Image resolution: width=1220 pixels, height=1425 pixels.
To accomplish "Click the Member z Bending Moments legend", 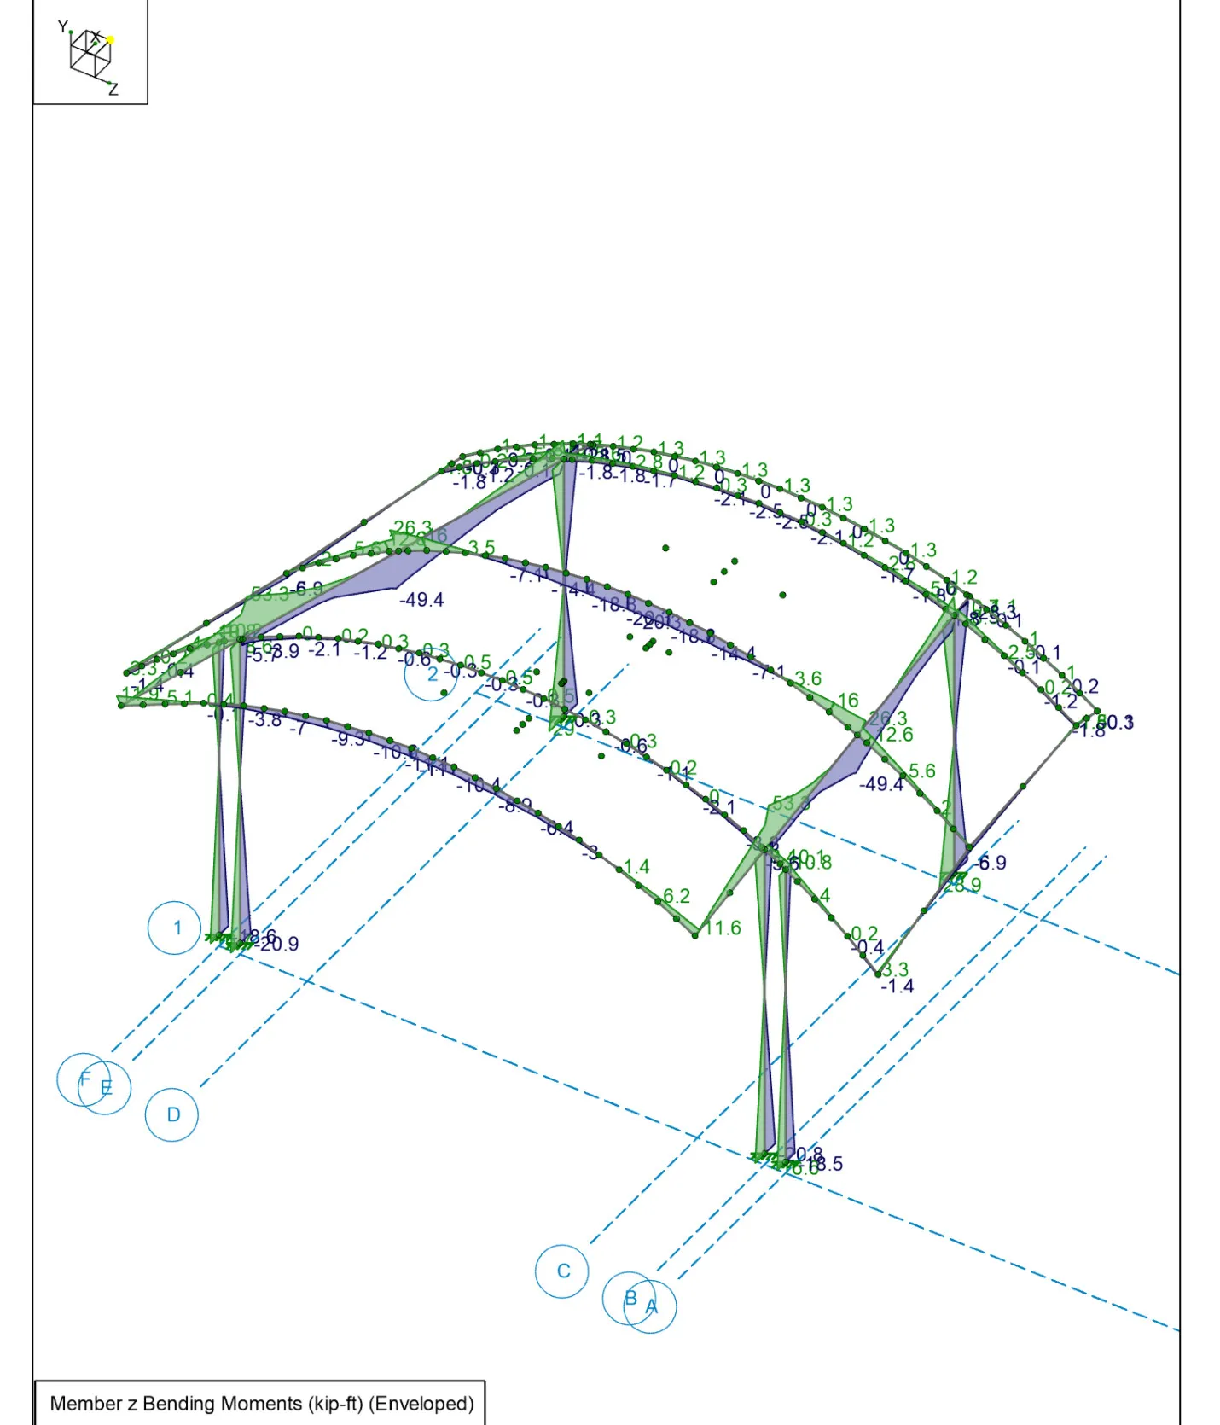I will click(260, 1403).
